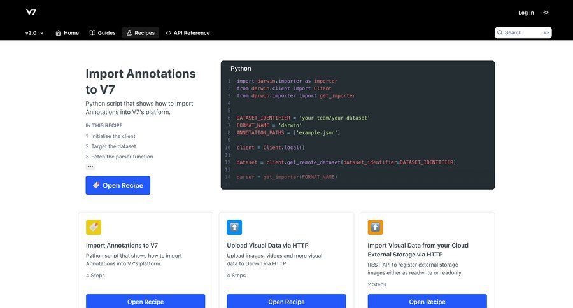Open the featured recipe with the tag-icon button
Image resolution: width=573 pixels, height=308 pixels.
118,185
